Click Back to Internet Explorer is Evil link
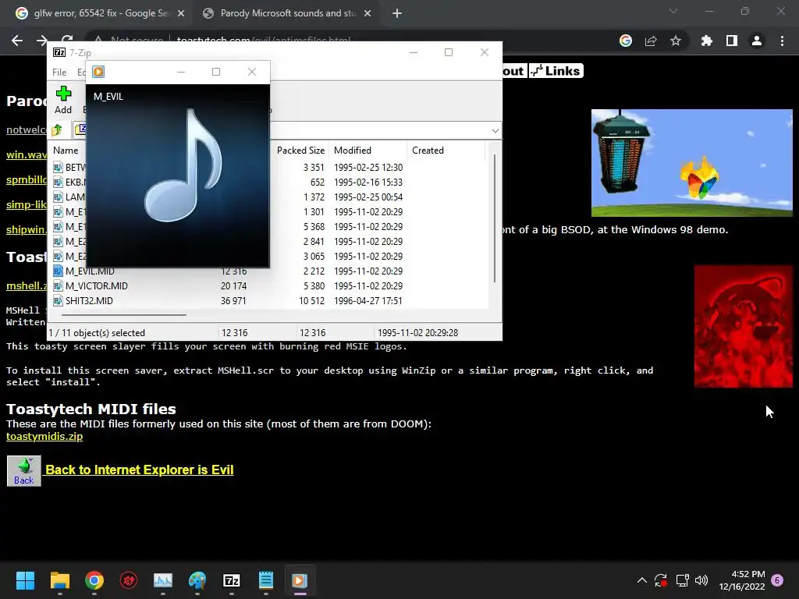Image resolution: width=799 pixels, height=599 pixels. point(140,470)
